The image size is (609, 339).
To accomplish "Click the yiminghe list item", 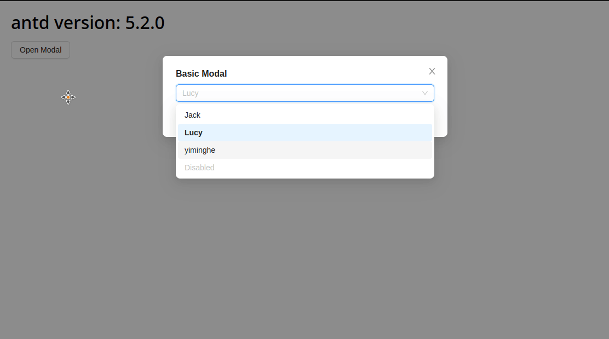I will [x=200, y=150].
